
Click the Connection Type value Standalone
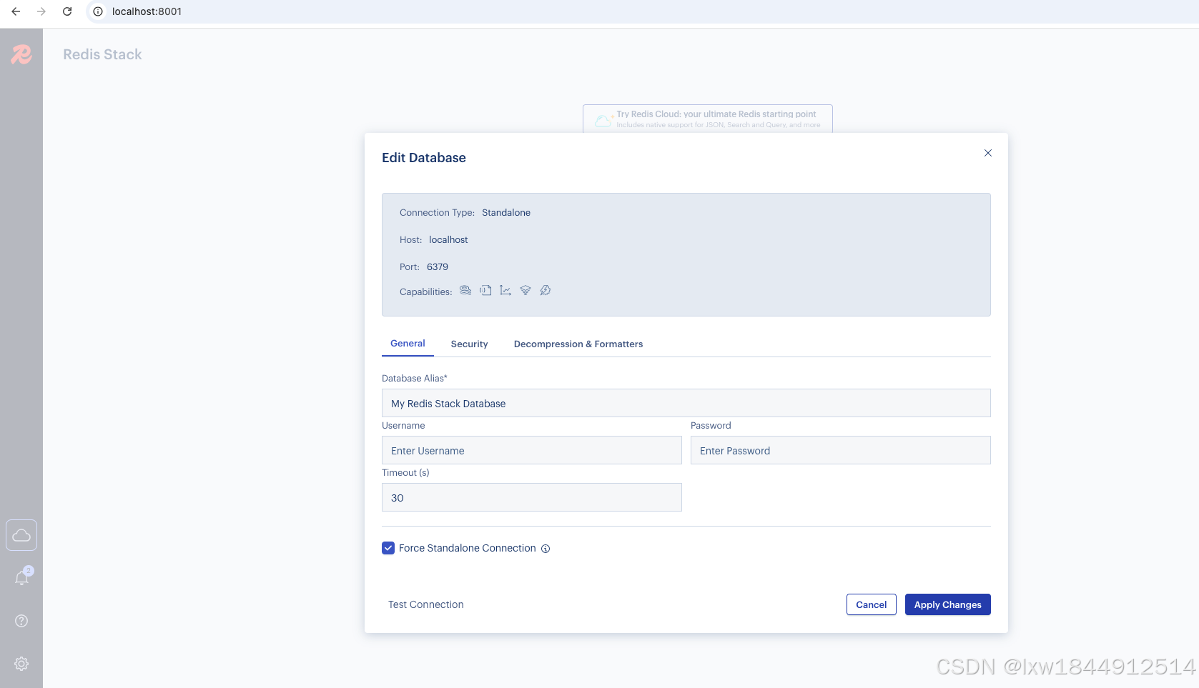tap(506, 213)
